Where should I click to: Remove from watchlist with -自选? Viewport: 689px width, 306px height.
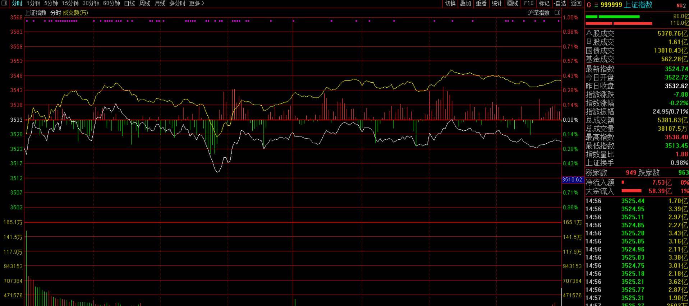tap(560, 3)
